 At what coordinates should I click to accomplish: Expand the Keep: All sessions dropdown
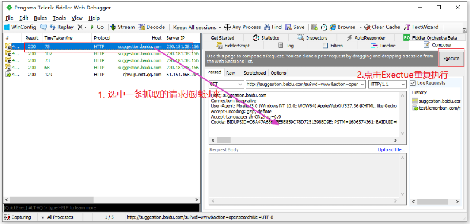(x=197, y=27)
